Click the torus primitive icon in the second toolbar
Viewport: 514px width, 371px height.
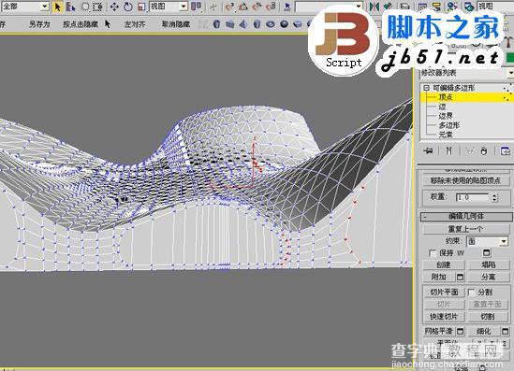(271, 24)
